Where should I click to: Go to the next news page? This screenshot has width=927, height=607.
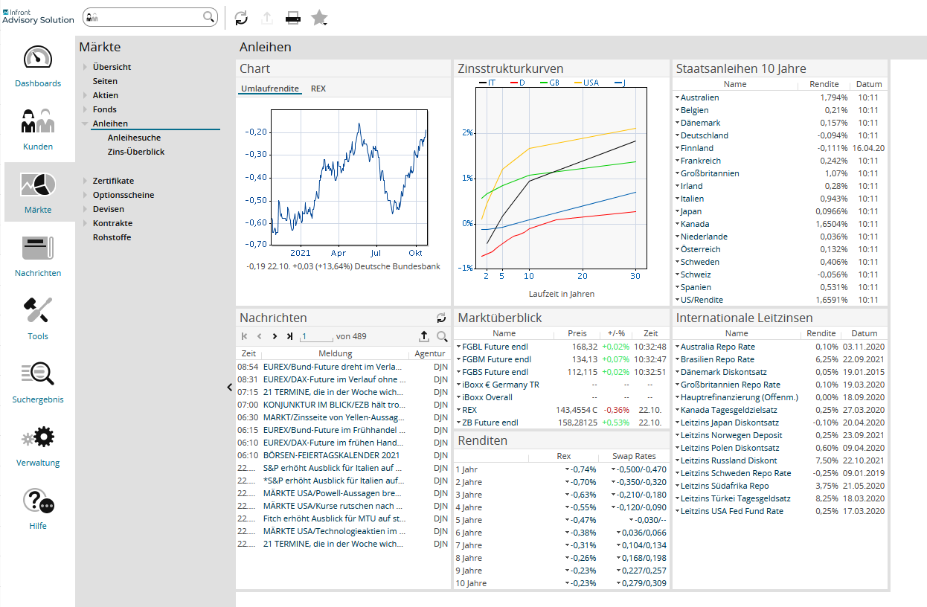tap(275, 336)
